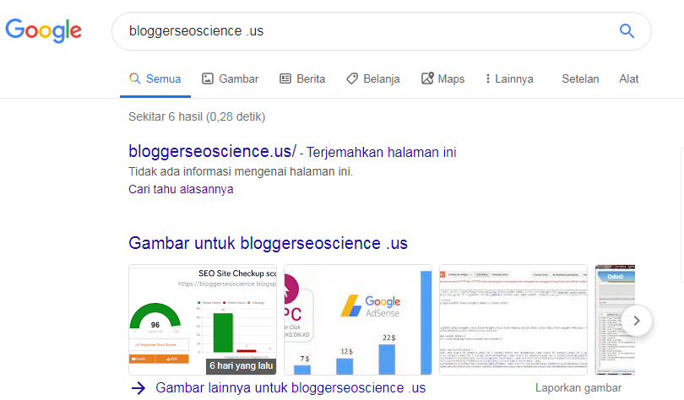This screenshot has width=684, height=400.
Task: Click text Tidak ada informasi mengenai halaman ini
Action: point(241,171)
